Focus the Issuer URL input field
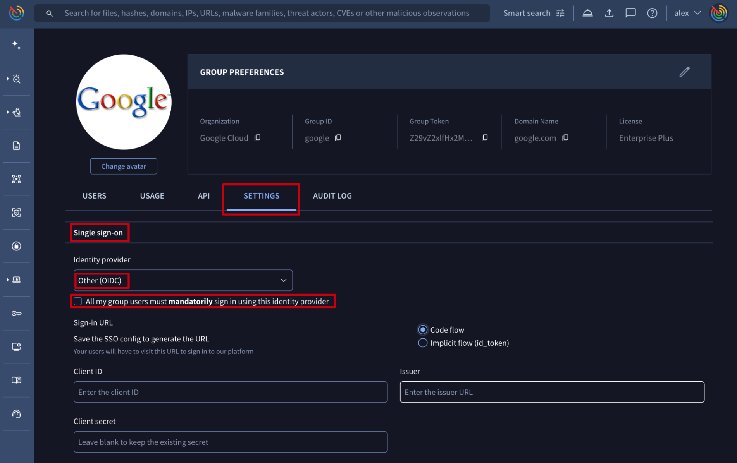 [552, 392]
